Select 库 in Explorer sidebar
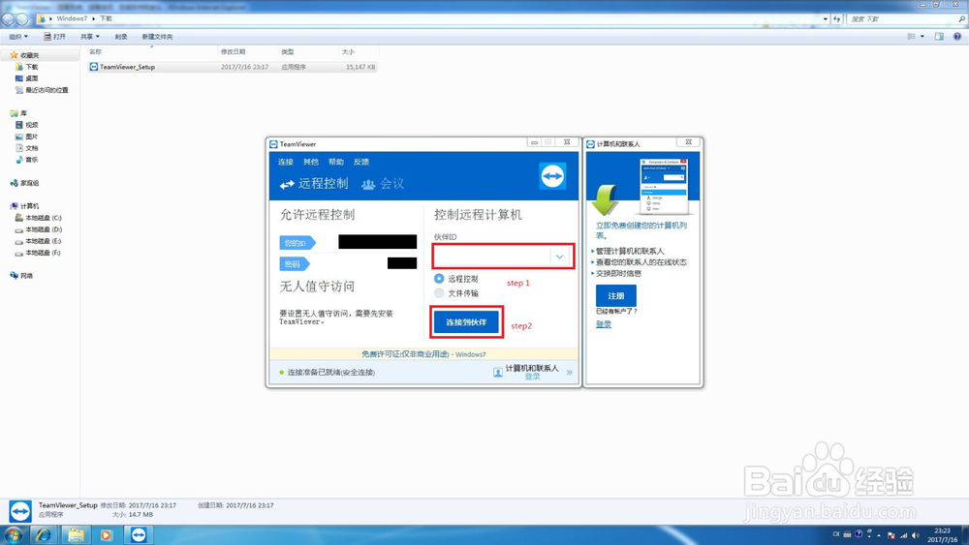Viewport: 969px width, 545px height. 18,113
